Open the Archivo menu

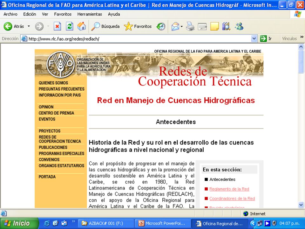(10, 14)
